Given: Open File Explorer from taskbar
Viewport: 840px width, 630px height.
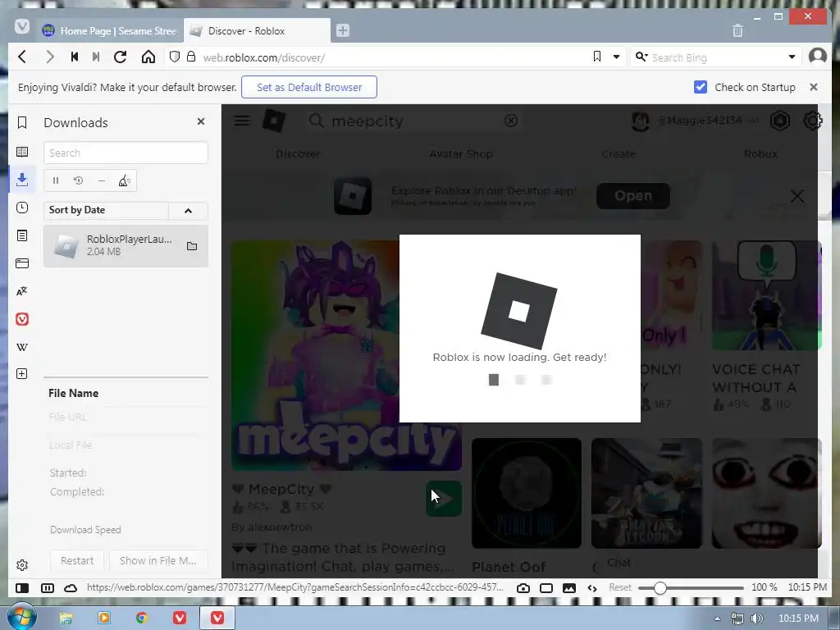Looking at the screenshot, I should (x=66, y=619).
